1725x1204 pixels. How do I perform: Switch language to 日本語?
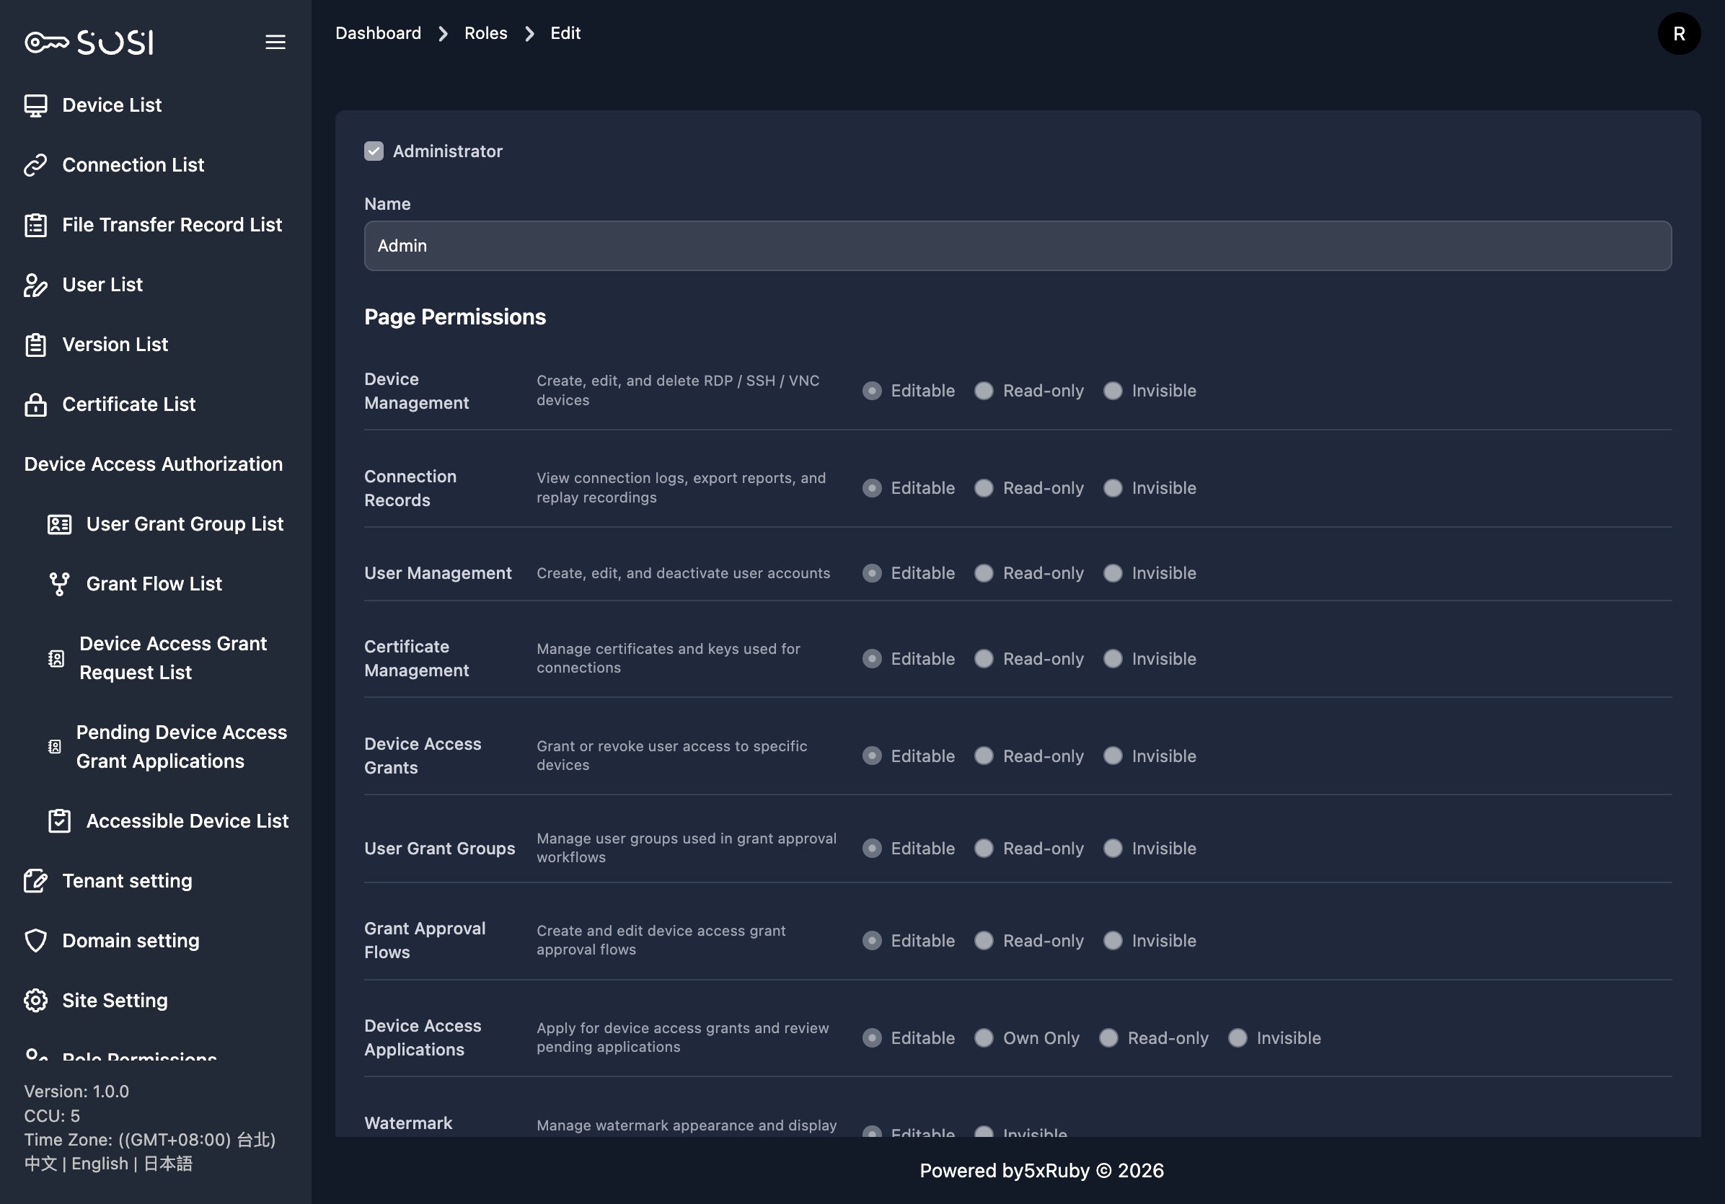[x=167, y=1164]
